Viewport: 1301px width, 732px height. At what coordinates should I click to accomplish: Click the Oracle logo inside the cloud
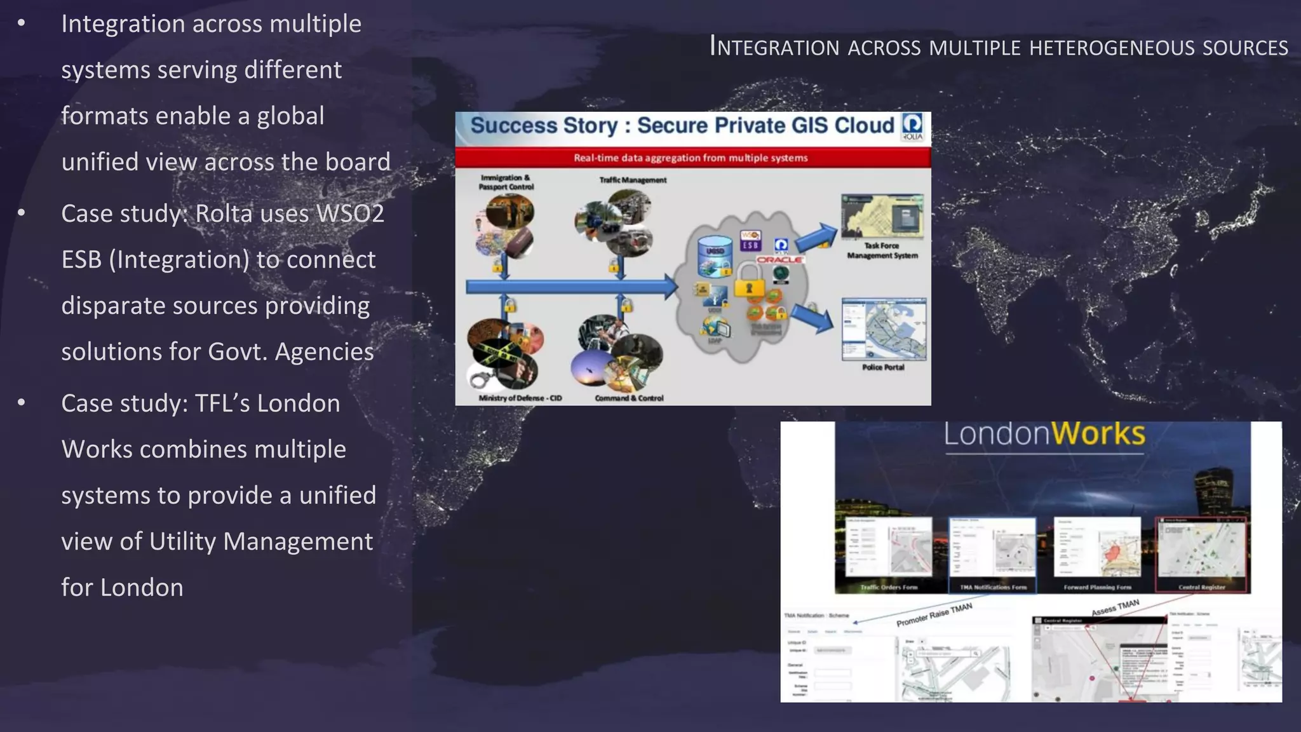pos(779,260)
